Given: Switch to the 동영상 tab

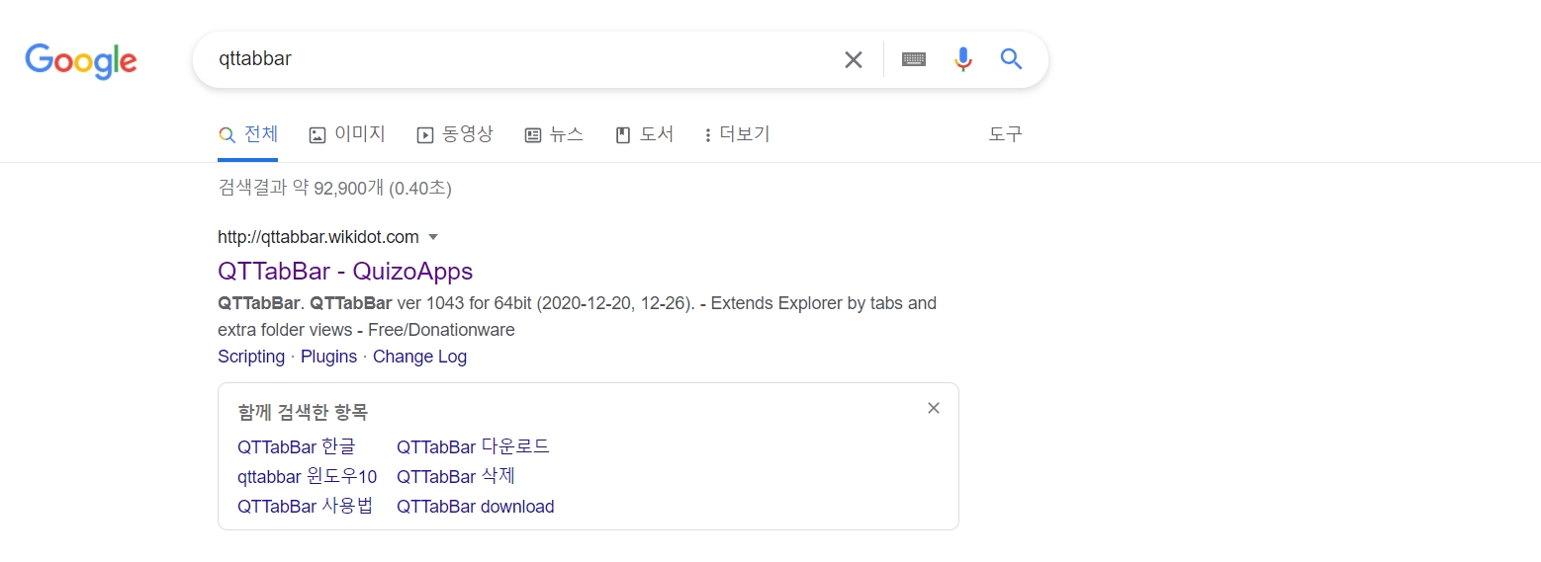Looking at the screenshot, I should coord(455,134).
